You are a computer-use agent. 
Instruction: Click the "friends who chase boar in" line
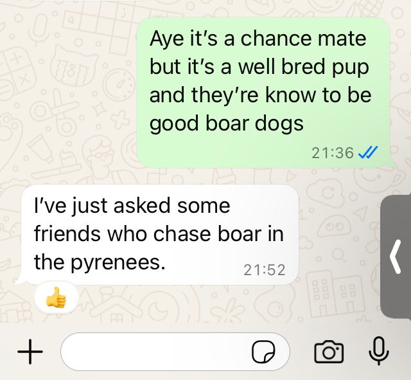[159, 233]
